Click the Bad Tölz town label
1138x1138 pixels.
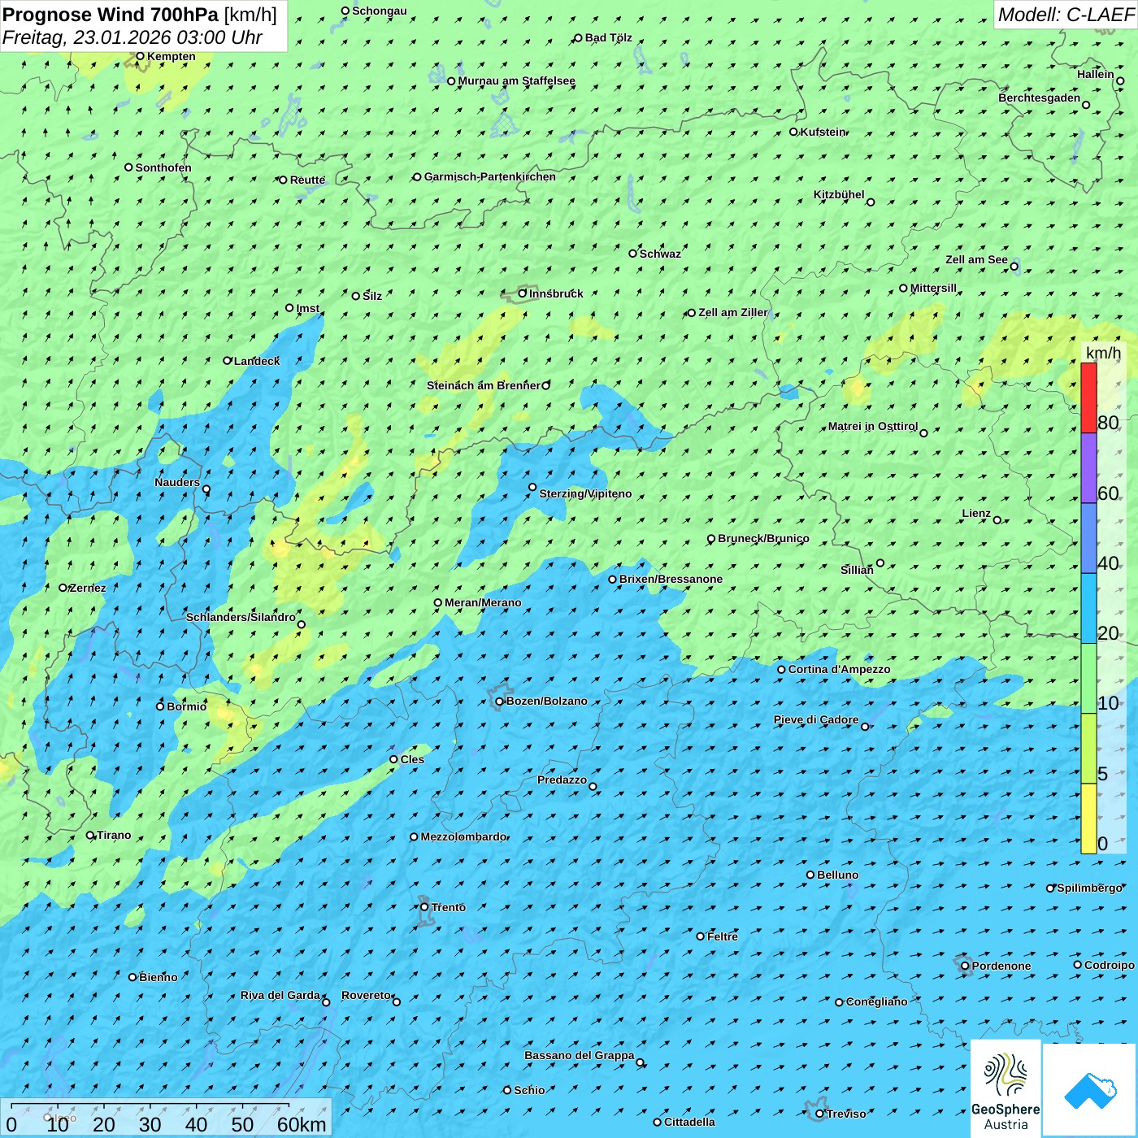pyautogui.click(x=608, y=37)
